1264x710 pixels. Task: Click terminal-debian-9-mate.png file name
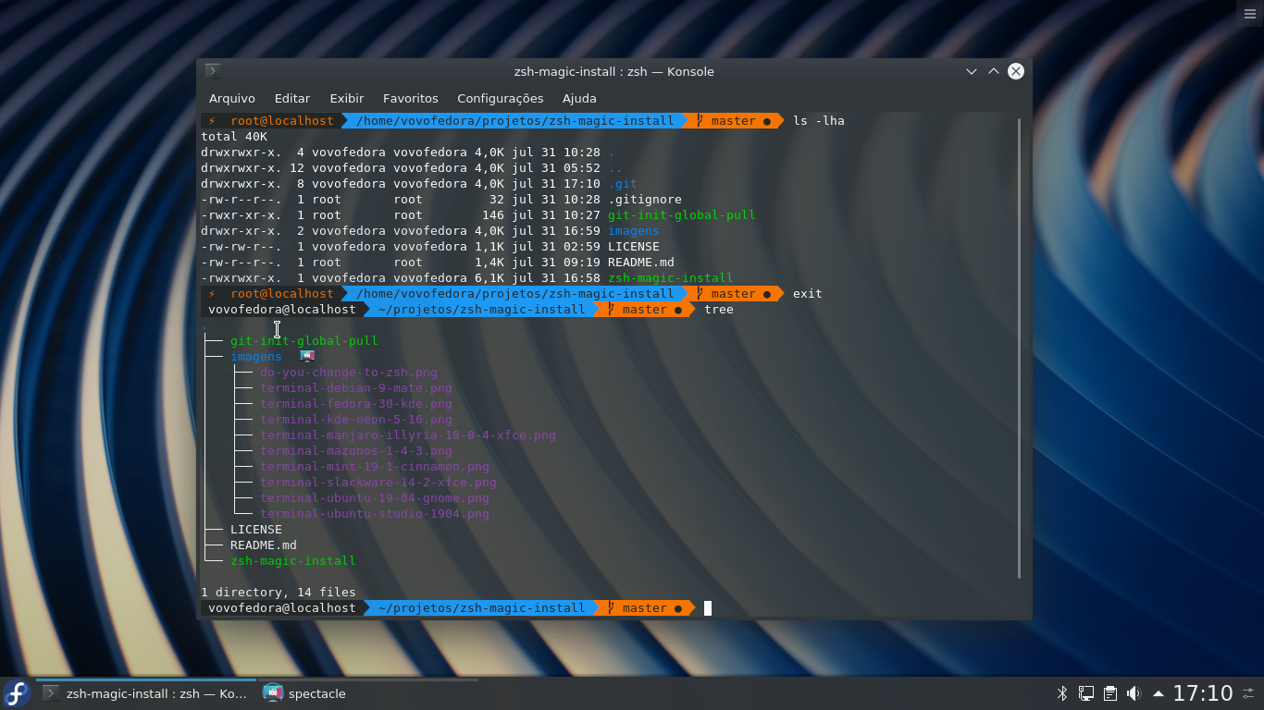[x=356, y=387]
